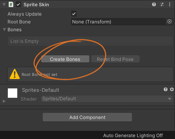
Task: Collapse the Sprite Skin component foldout
Action: click(x=4, y=5)
